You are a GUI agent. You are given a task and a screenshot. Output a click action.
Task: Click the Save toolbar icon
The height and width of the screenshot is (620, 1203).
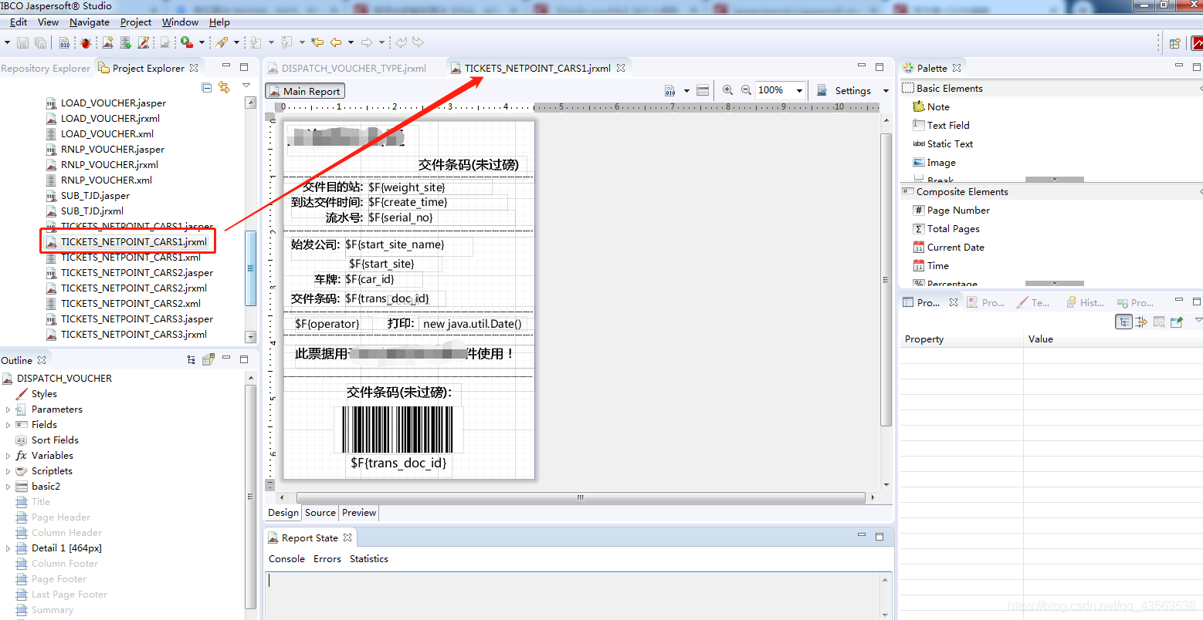(22, 42)
